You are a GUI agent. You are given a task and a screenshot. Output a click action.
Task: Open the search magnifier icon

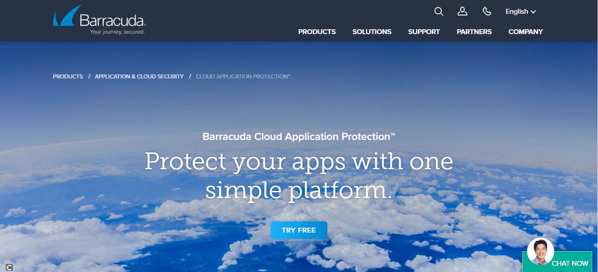[x=439, y=12]
